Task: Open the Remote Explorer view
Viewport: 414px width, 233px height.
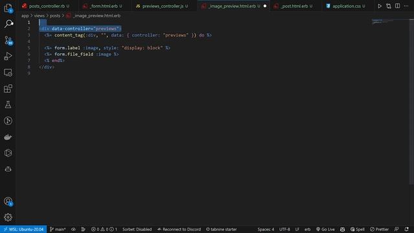Action: [8, 72]
